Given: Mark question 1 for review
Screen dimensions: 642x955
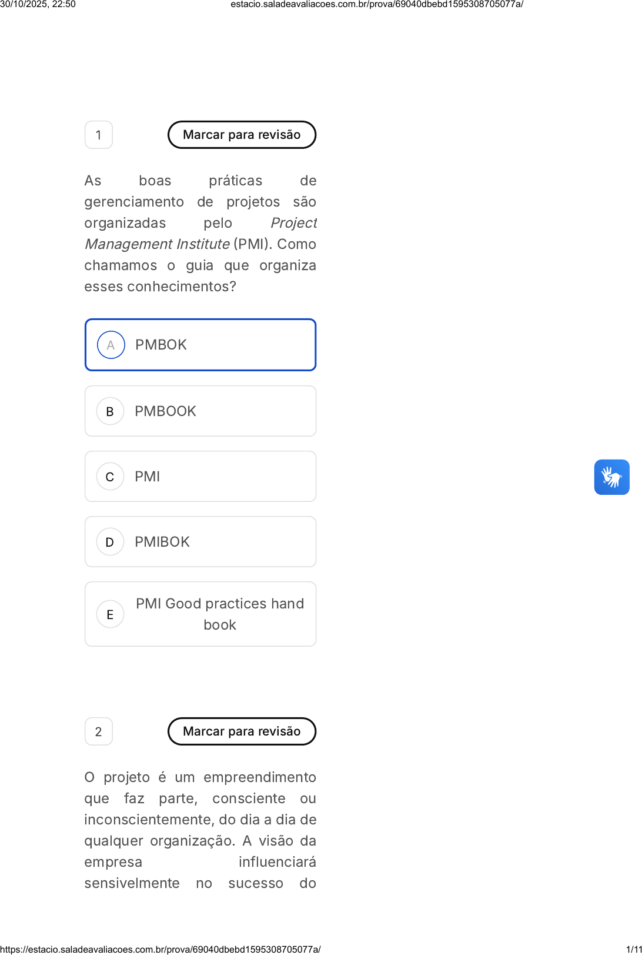Looking at the screenshot, I should pos(242,135).
